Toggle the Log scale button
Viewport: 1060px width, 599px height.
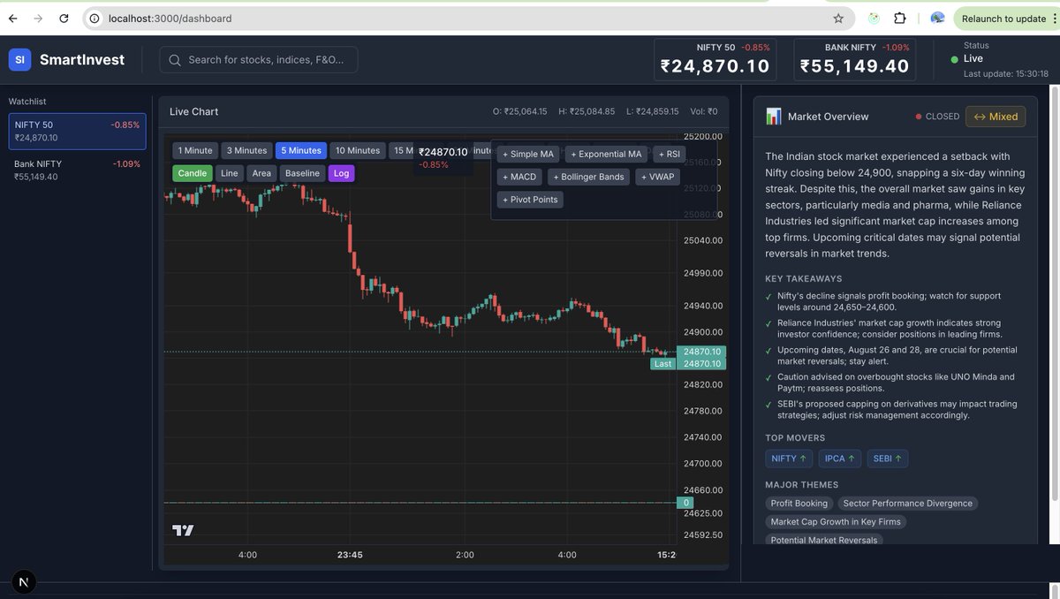[341, 173]
